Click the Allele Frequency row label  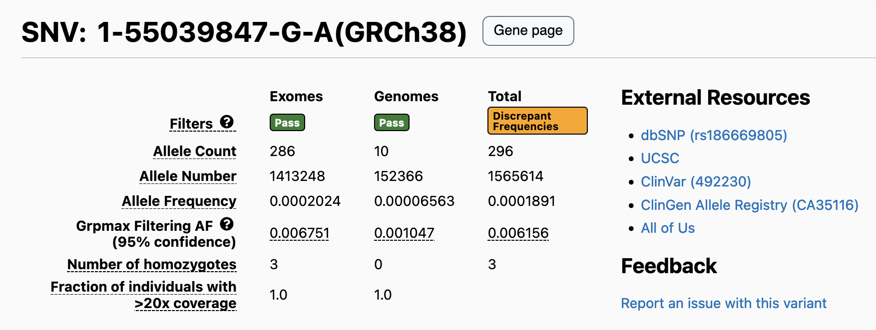pyautogui.click(x=179, y=201)
